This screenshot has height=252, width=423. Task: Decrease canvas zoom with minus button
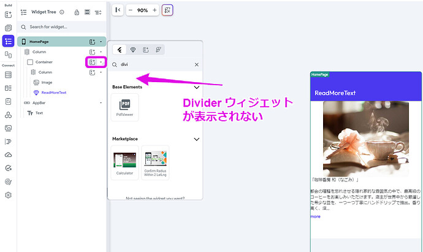pos(131,10)
